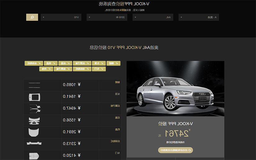Toggle the 车顶 part tag

tap(99, 63)
